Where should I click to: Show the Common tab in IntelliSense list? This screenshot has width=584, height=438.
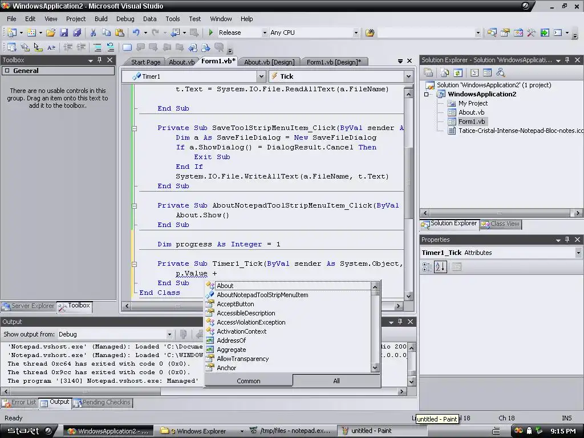click(249, 380)
